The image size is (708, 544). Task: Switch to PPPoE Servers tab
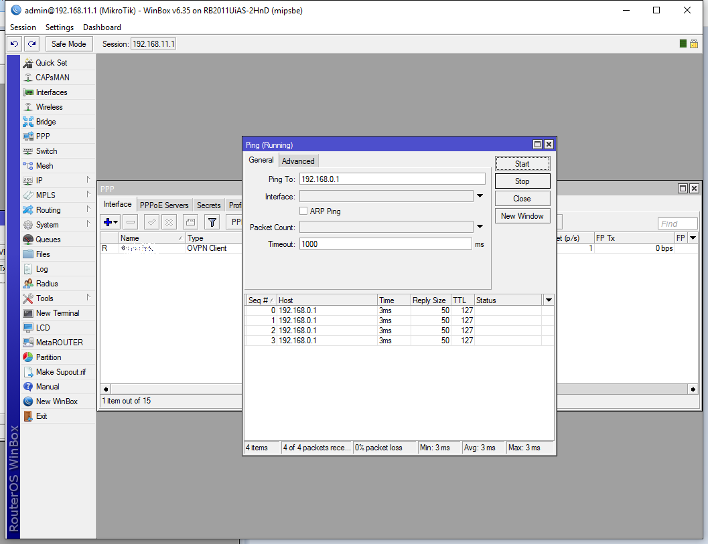pos(164,205)
